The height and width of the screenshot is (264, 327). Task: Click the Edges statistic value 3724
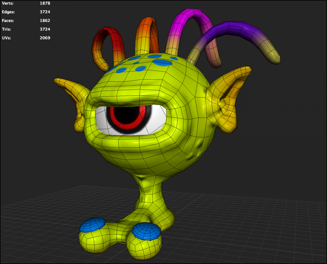point(45,12)
